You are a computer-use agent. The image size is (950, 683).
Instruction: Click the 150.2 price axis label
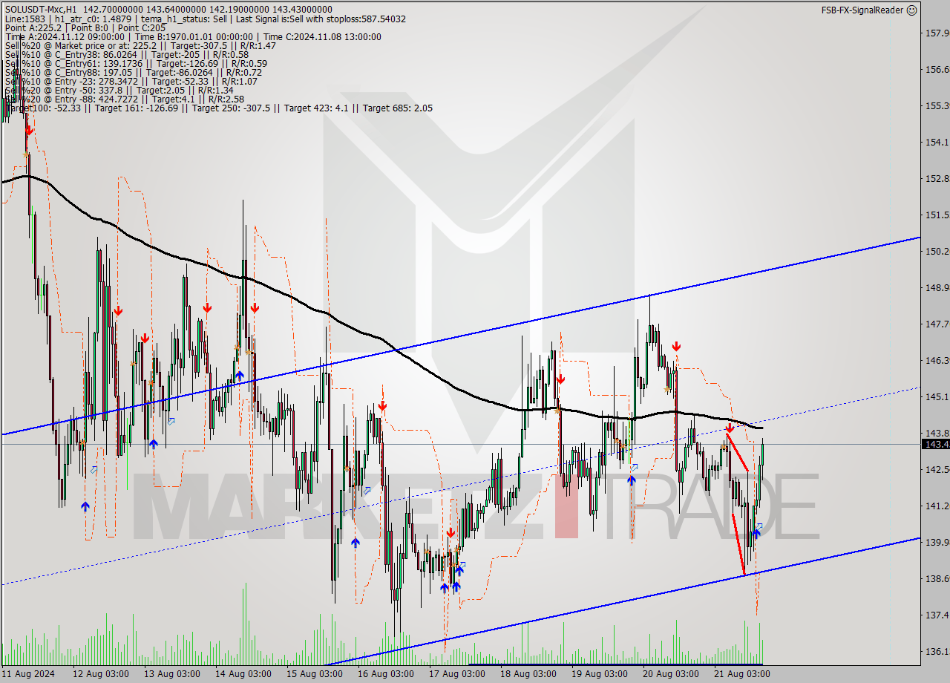coord(937,251)
